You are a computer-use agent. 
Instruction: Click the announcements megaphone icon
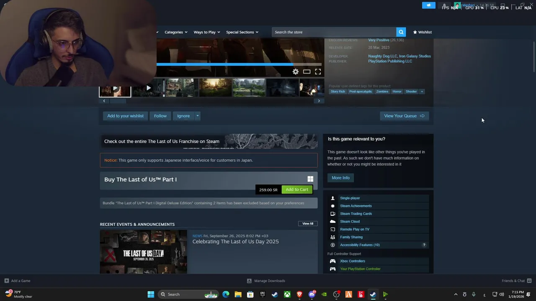429,5
